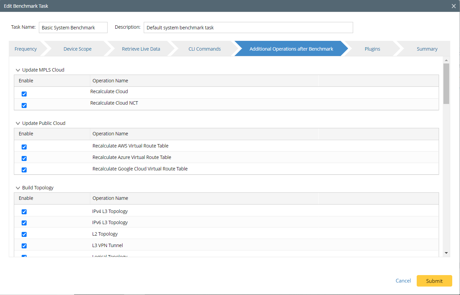Image resolution: width=460 pixels, height=295 pixels.
Task: Switch to the Frequency tab
Action: pyautogui.click(x=25, y=49)
